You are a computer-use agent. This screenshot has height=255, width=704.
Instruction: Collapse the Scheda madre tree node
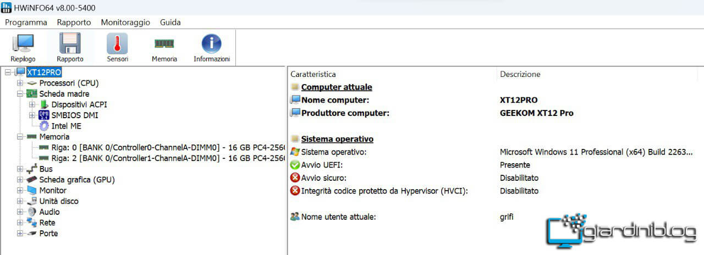point(20,94)
